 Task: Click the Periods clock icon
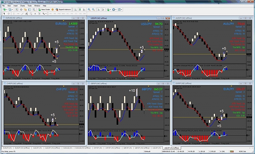tap(113, 10)
